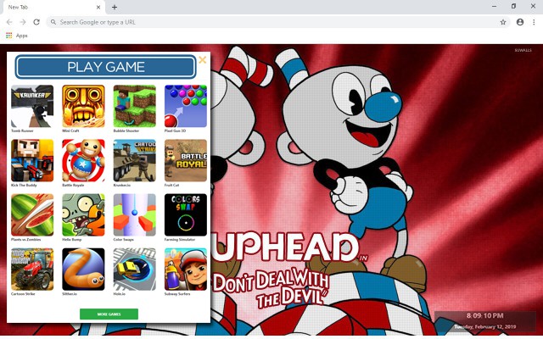Click the "Color Swaps" label
Screen dimensions: 543x339
[x=123, y=239]
